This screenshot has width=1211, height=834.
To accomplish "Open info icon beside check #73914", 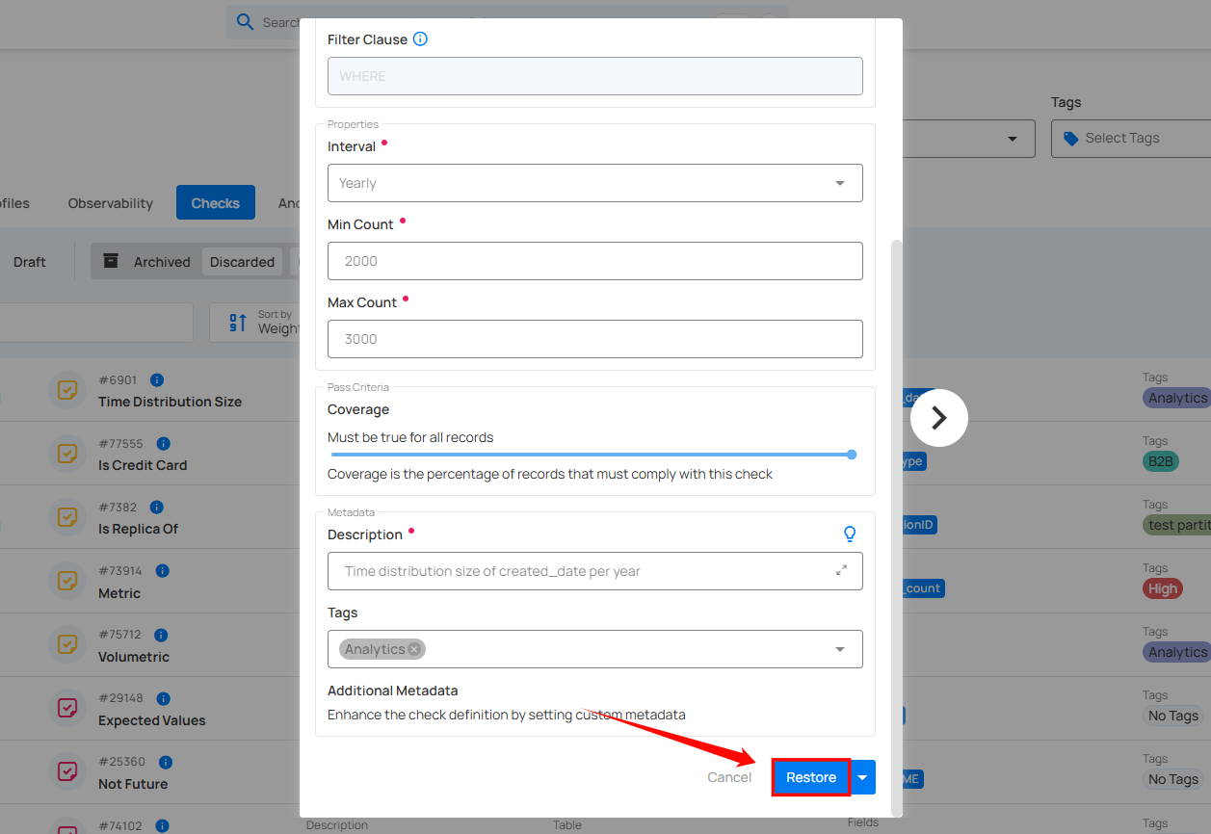I will click(x=162, y=571).
